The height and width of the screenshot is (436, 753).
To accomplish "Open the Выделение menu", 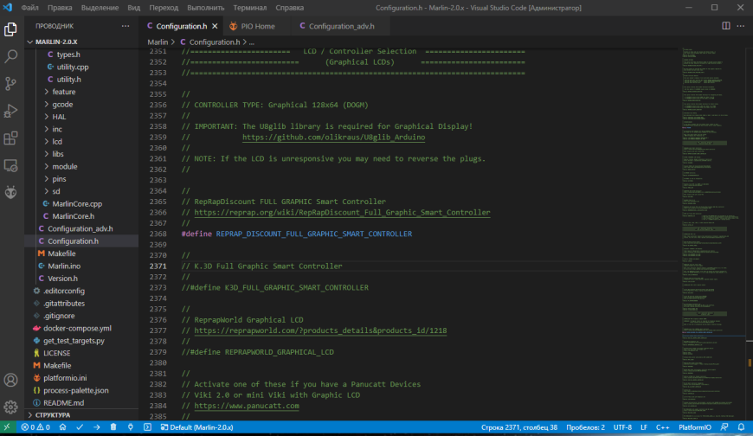I will [100, 8].
